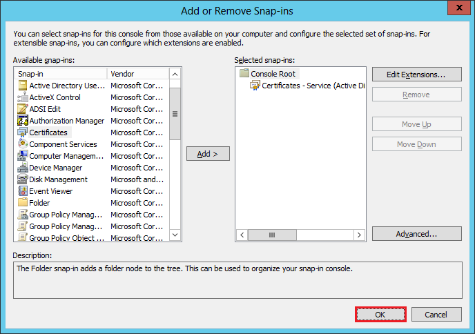
Task: Click the ActiveX Control snap-in icon
Action: (22, 97)
